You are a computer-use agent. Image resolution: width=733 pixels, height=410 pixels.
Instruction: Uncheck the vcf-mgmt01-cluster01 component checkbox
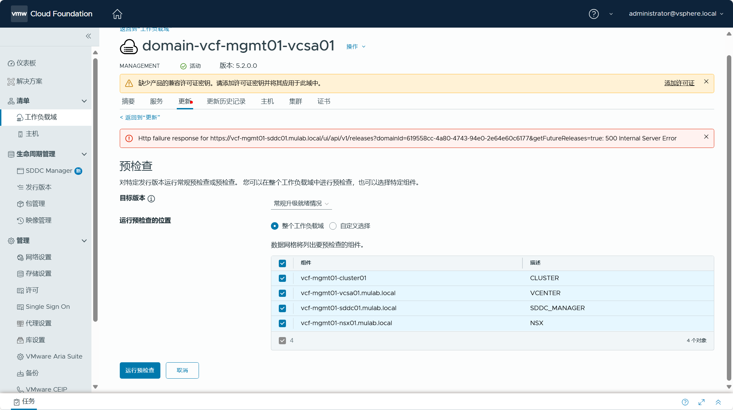[x=282, y=278]
